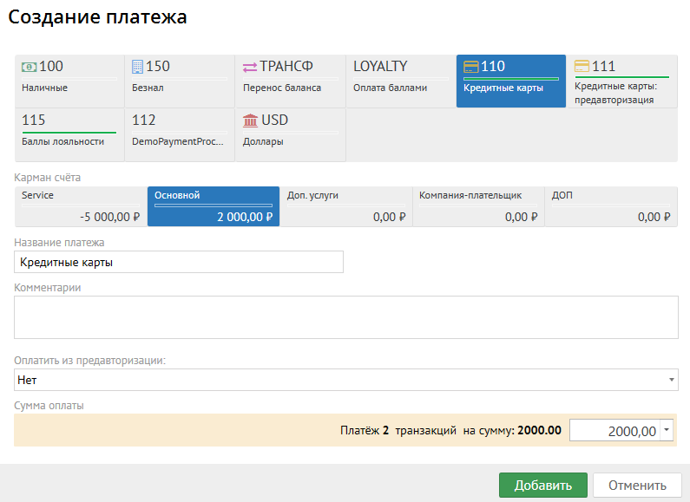
Task: Select the ДОП account pocket
Action: 611,207
